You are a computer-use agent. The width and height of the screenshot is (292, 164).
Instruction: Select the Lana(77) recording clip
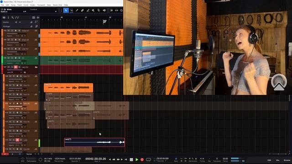point(94,142)
